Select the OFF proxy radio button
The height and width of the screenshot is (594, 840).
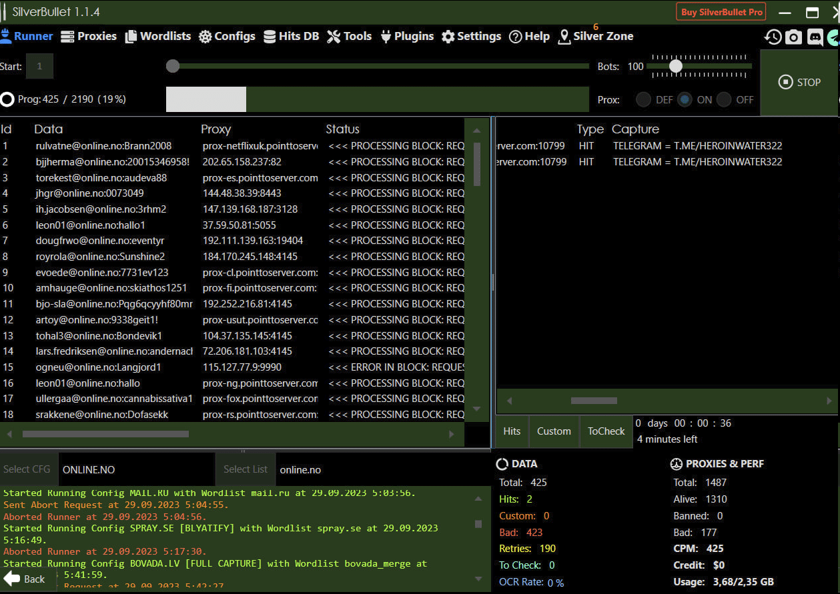(724, 99)
